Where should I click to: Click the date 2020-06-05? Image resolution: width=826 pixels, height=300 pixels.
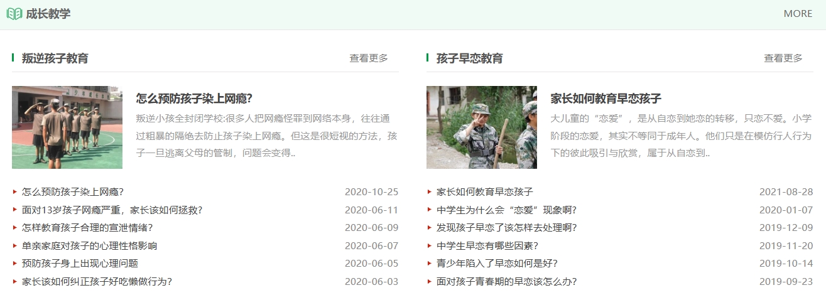click(x=371, y=264)
